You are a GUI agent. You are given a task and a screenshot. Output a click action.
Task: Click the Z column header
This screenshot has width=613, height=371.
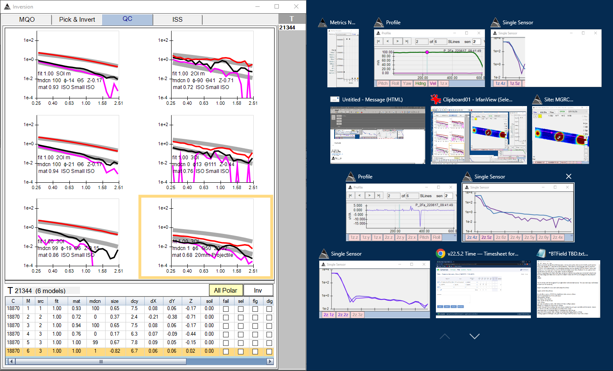pos(190,301)
